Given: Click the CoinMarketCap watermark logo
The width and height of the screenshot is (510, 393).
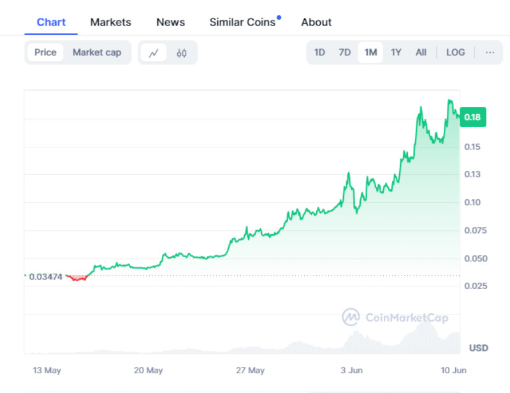Looking at the screenshot, I should [395, 317].
